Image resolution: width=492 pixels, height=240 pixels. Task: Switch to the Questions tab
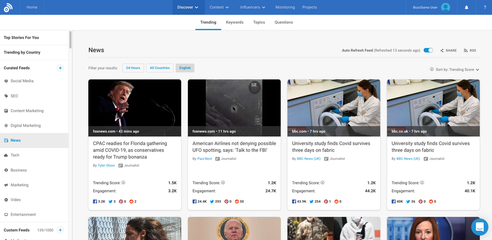point(283,22)
